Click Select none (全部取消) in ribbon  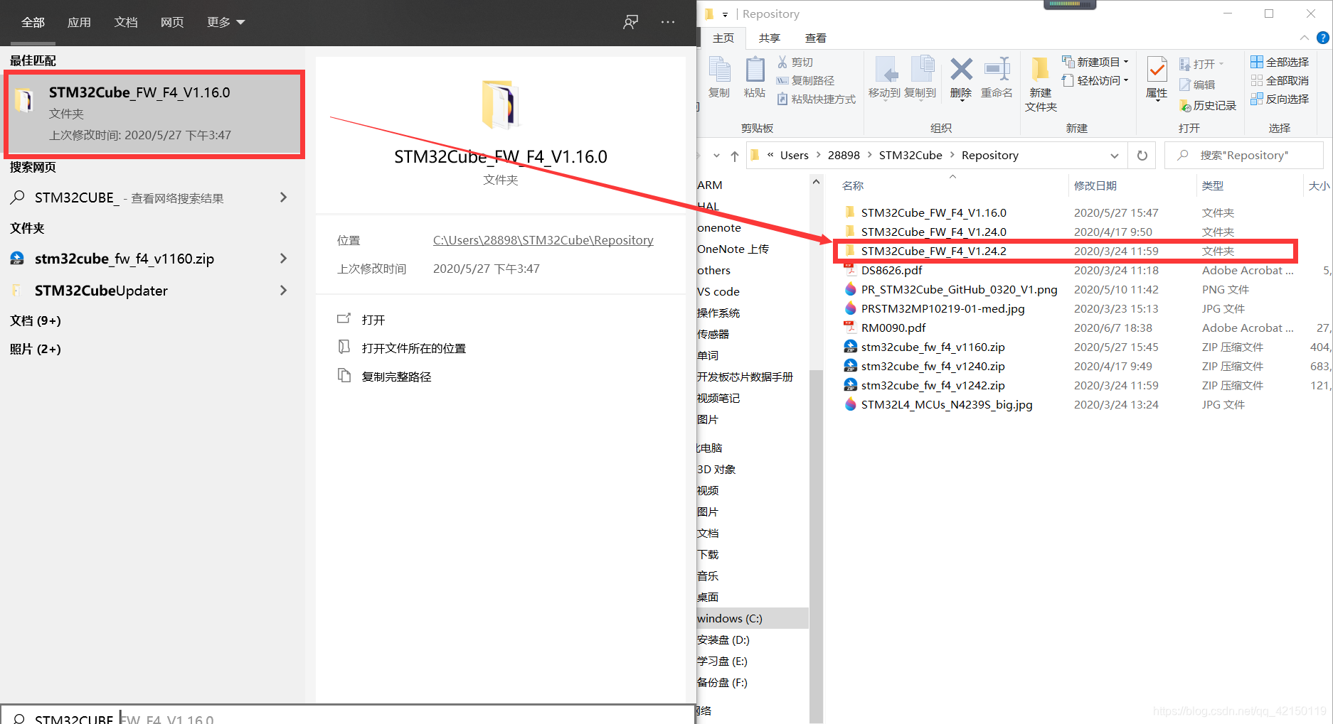pyautogui.click(x=1280, y=80)
